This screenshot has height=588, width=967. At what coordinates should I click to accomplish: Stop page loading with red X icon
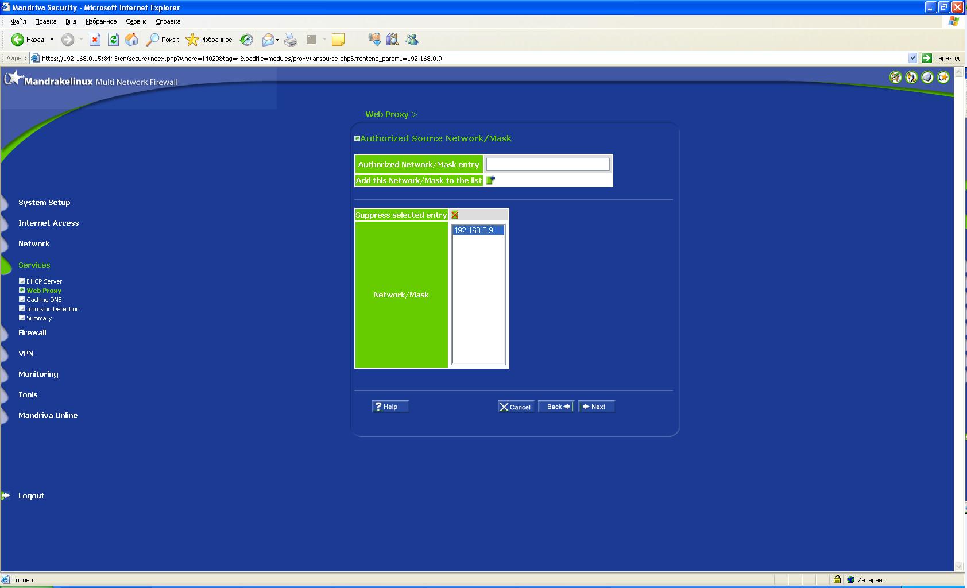pyautogui.click(x=95, y=40)
